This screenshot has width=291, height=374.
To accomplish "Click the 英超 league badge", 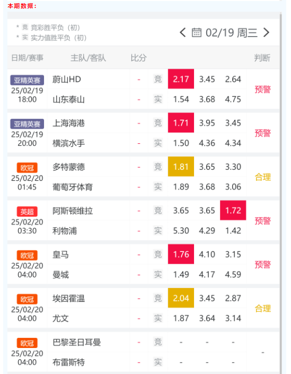I will pos(27,212).
